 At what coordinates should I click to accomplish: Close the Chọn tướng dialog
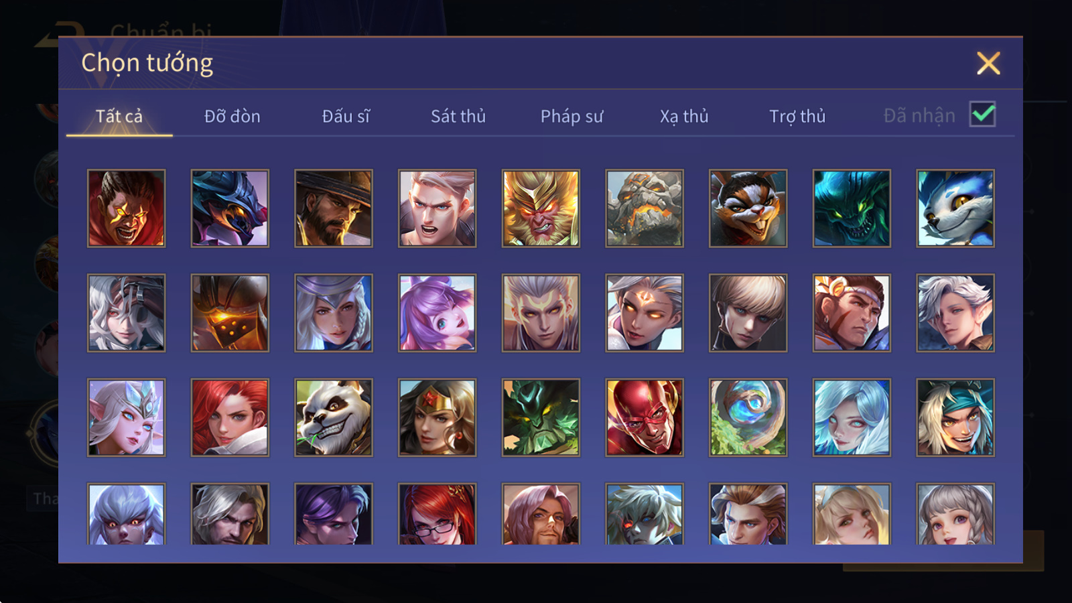click(988, 64)
